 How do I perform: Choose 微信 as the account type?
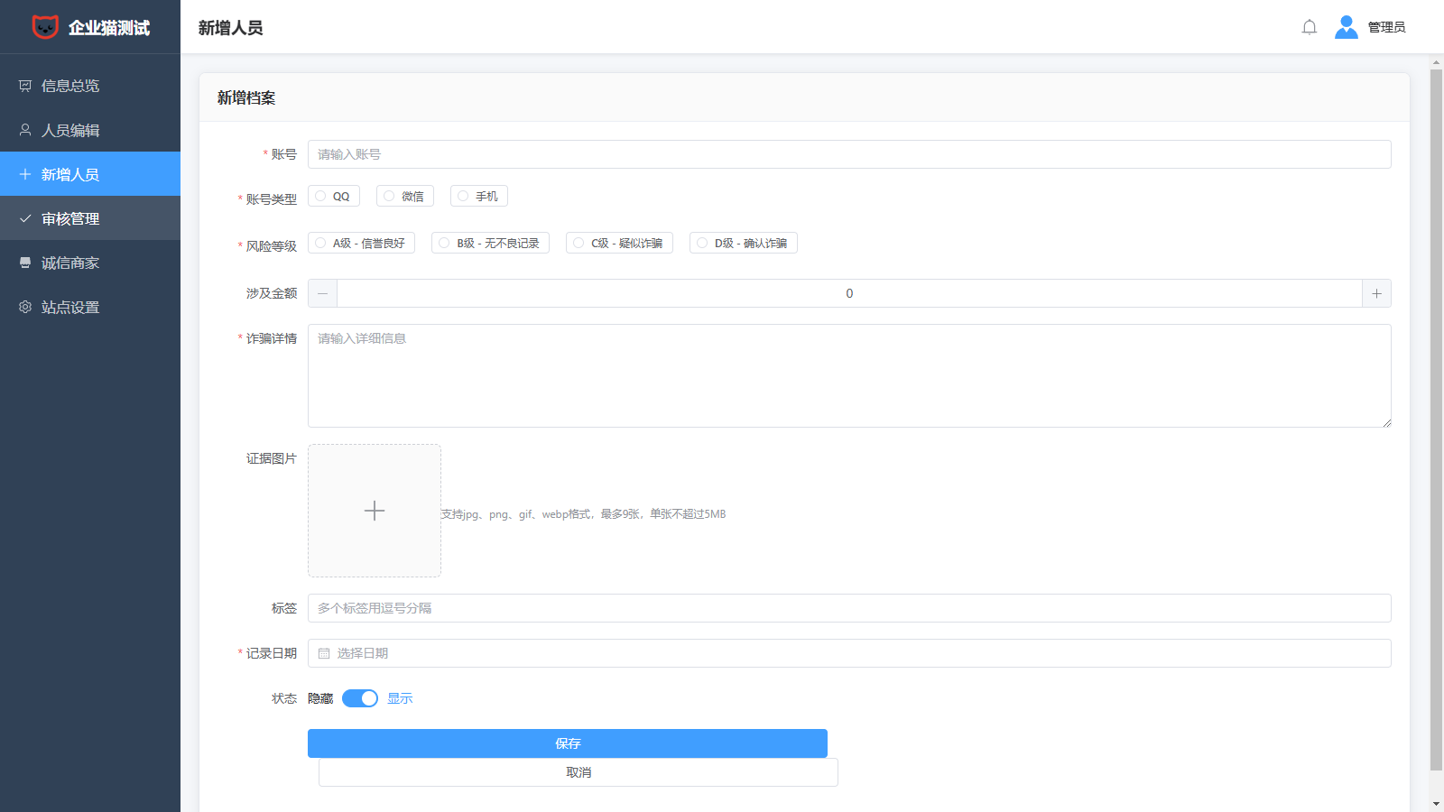coord(390,196)
